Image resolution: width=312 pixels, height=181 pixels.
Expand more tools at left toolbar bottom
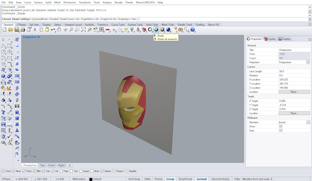point(18,160)
